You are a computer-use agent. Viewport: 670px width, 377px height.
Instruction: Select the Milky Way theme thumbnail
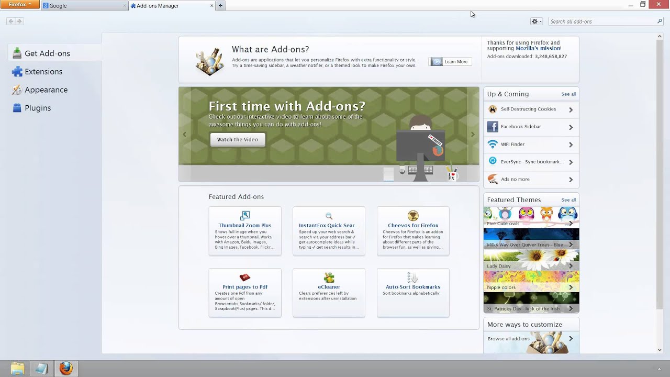(x=531, y=239)
